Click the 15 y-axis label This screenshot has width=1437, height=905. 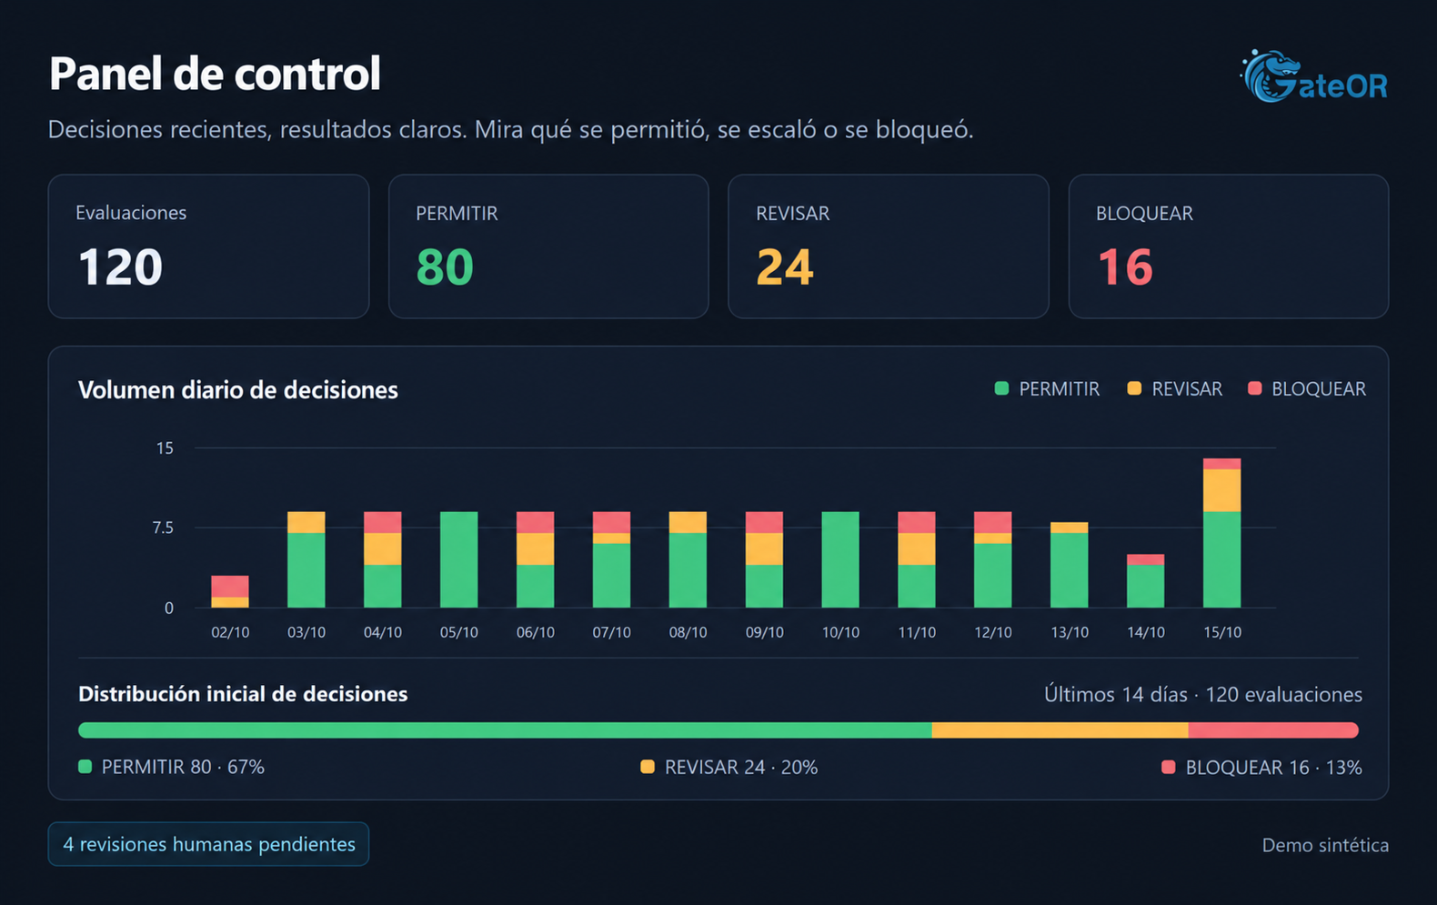coord(165,447)
